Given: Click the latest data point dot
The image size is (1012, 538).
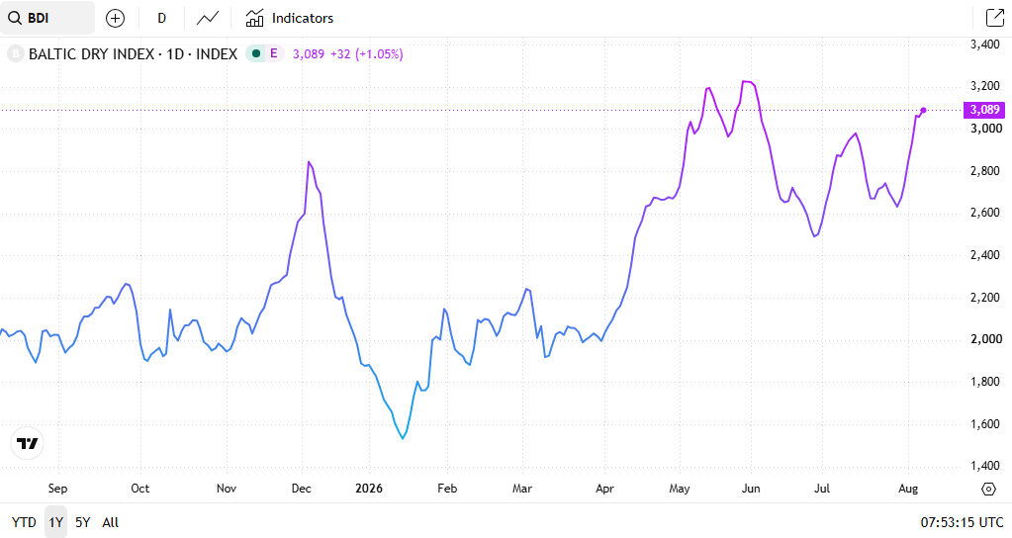Looking at the screenshot, I should click(924, 111).
